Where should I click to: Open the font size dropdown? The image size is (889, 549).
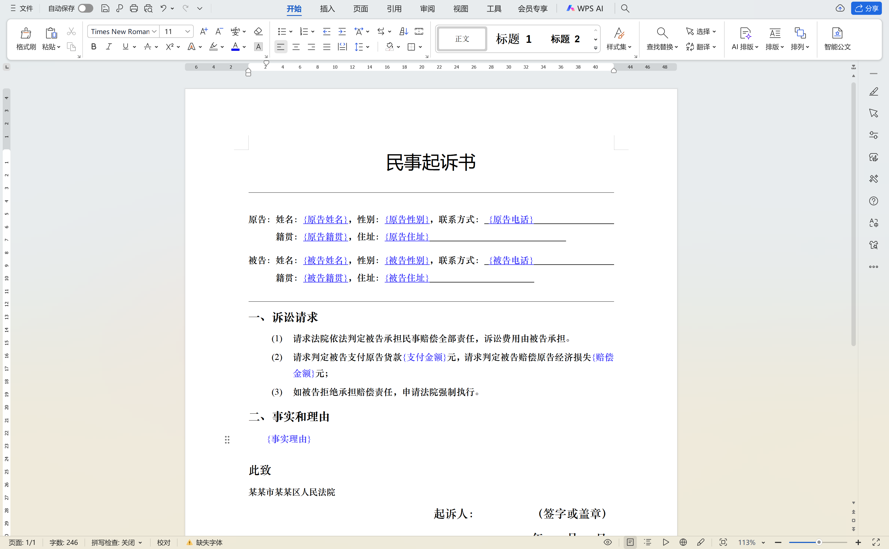188,31
